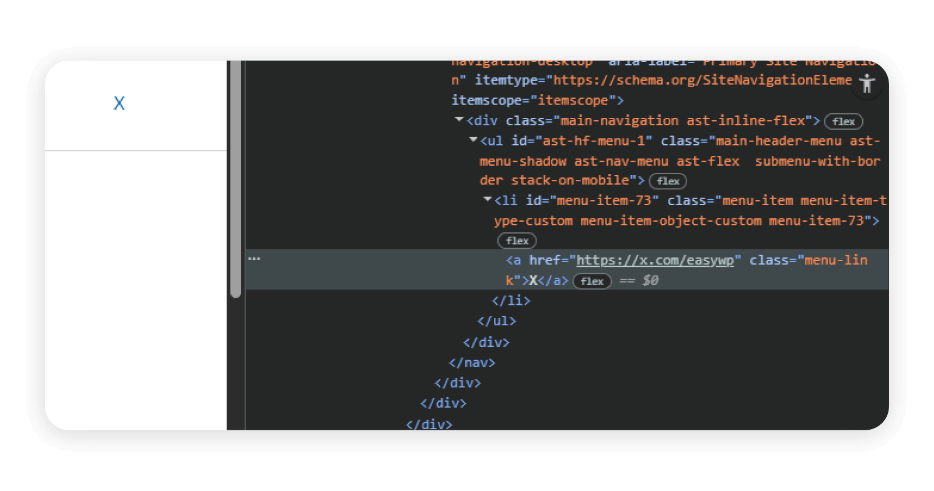This screenshot has width=934, height=491.
Task: Toggle flex badge next to X anchor
Action: 592,281
